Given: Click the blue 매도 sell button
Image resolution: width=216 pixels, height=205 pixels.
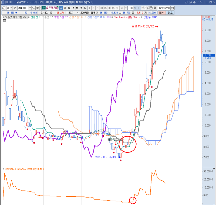Looking at the screenshot, I should (x=170, y=12).
